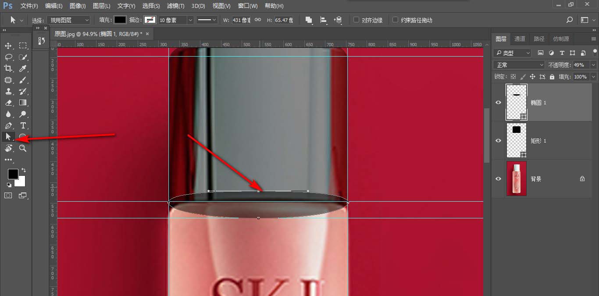Select the Rectangular Marquee tool
This screenshot has width=599, height=296.
tap(23, 46)
